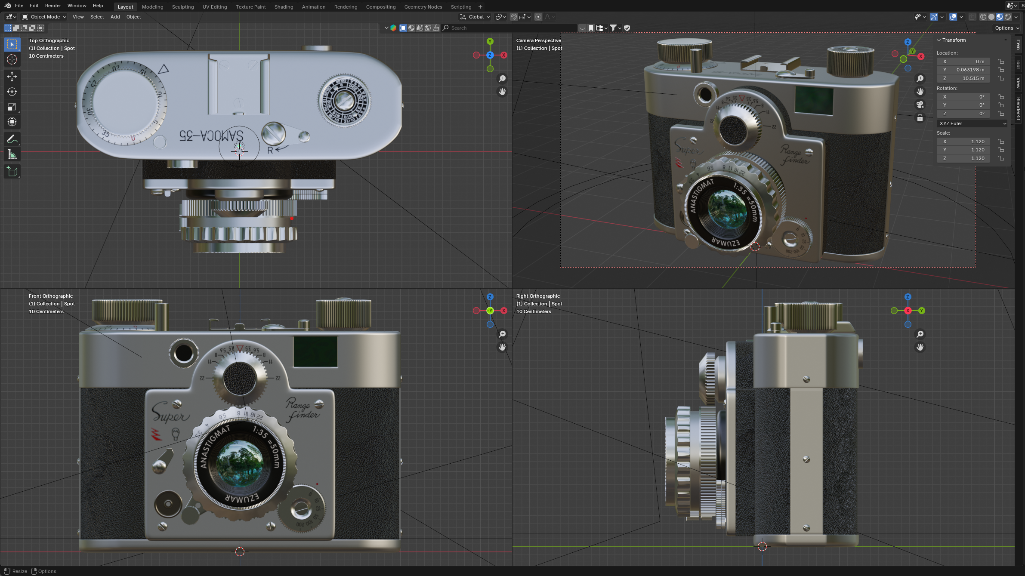
Task: Switch to the Modeling workspace tab
Action: (x=152, y=7)
